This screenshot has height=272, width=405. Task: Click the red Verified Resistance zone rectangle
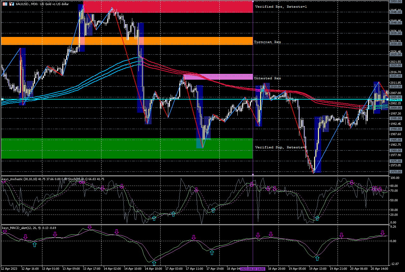[168, 7]
